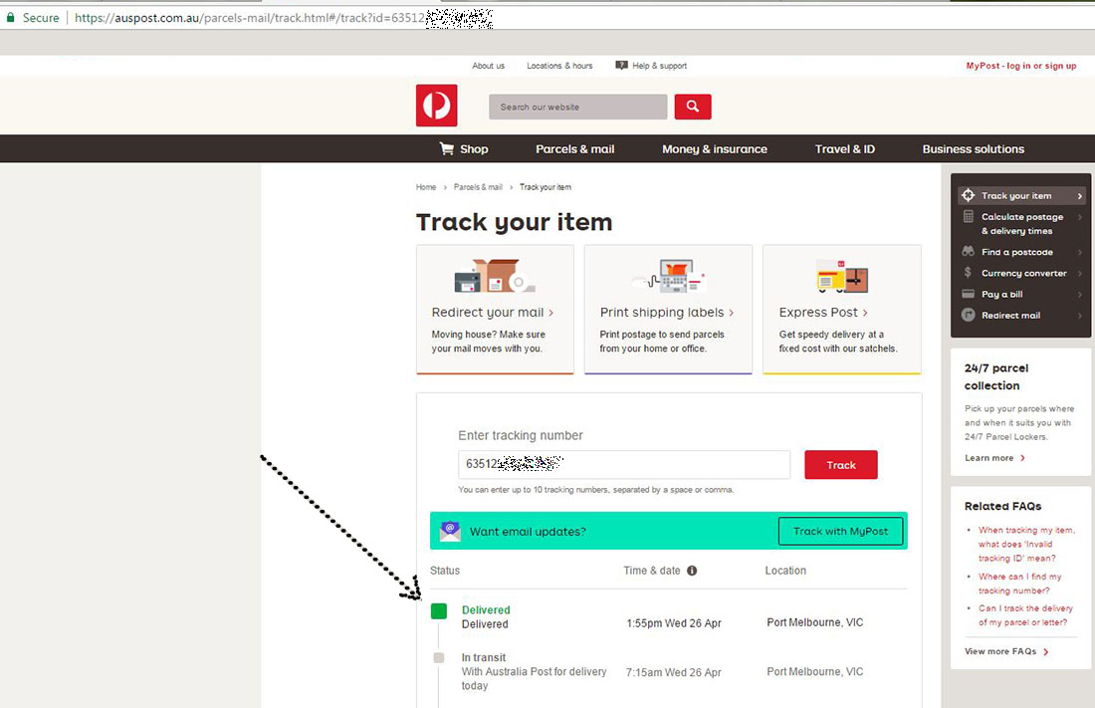Open Pay a bill sidebar link
The width and height of the screenshot is (1095, 708).
[1001, 294]
